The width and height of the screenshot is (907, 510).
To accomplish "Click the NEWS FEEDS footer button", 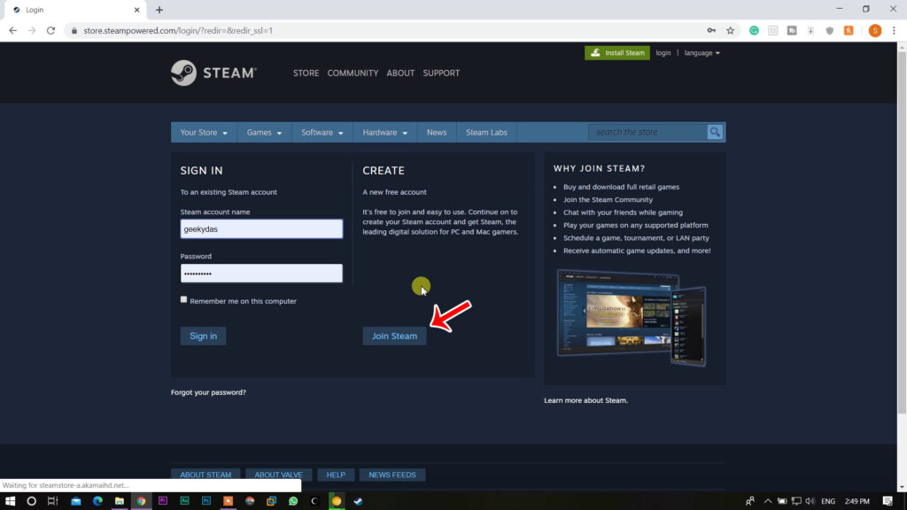I will [x=392, y=475].
